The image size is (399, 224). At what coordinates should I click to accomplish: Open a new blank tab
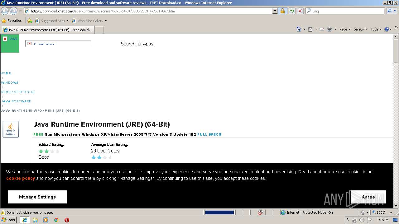coord(99,30)
